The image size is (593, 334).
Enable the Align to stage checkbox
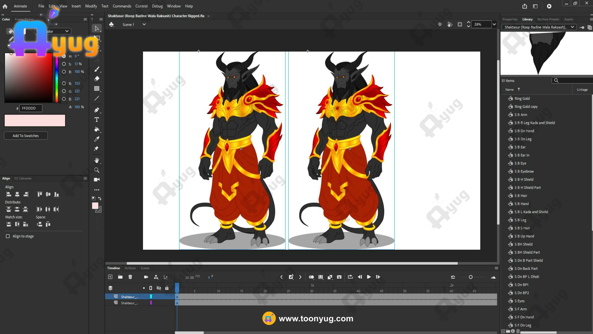pyautogui.click(x=8, y=236)
